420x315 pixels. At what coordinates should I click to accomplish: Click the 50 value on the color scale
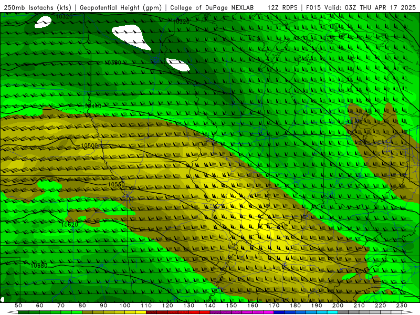(x=18, y=306)
